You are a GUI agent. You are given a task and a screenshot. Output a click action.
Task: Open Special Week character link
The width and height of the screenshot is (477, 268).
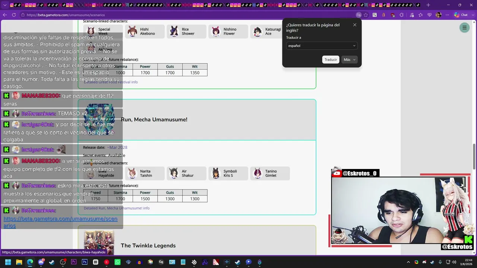pos(103,32)
